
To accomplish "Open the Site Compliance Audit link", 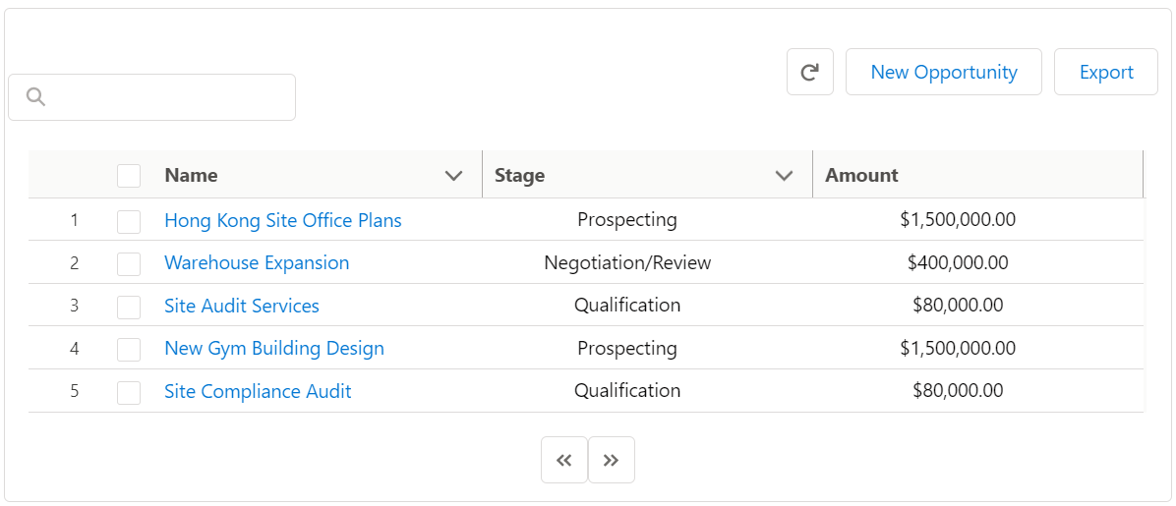I will point(258,391).
